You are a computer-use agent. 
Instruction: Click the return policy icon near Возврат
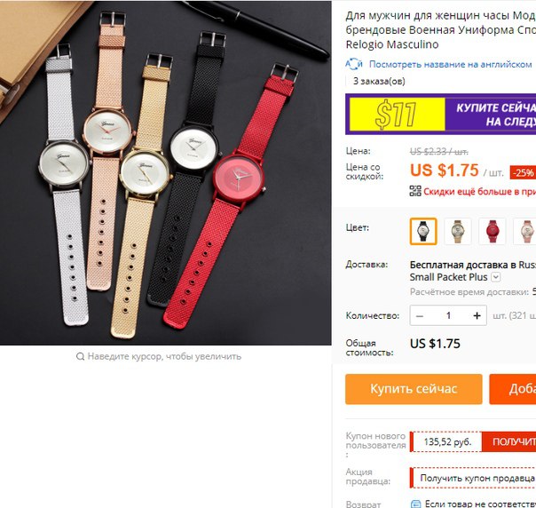(x=415, y=504)
